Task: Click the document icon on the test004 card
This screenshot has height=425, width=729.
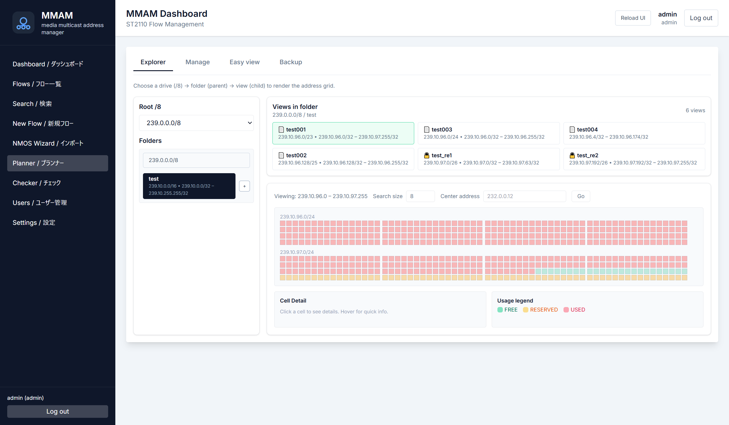Action: (x=573, y=129)
